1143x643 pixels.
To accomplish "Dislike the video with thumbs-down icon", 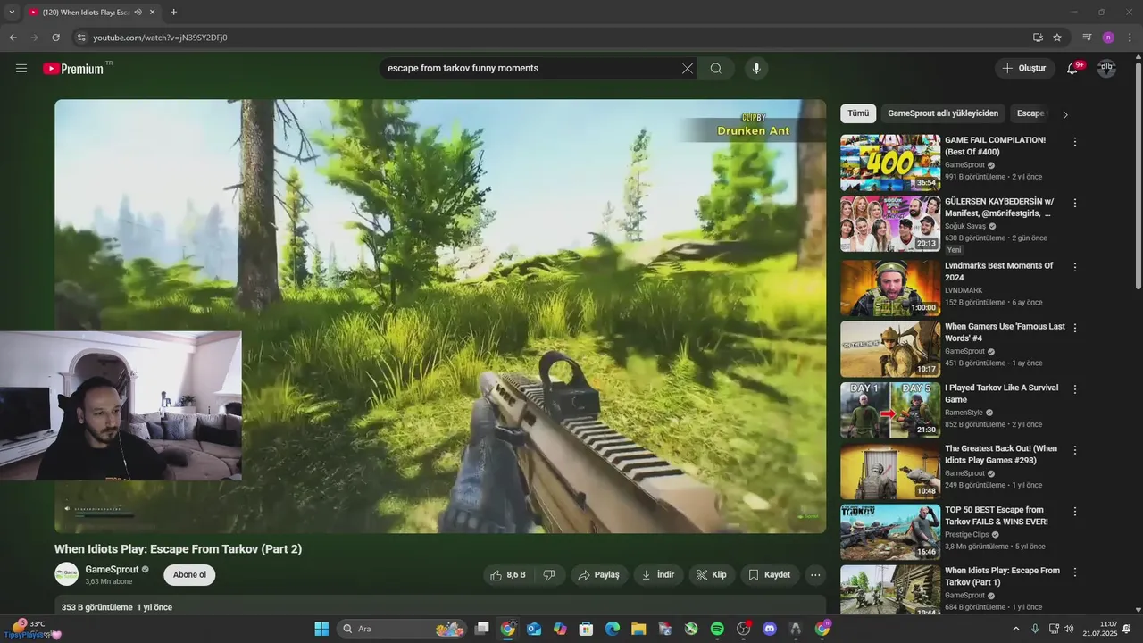I will [549, 575].
